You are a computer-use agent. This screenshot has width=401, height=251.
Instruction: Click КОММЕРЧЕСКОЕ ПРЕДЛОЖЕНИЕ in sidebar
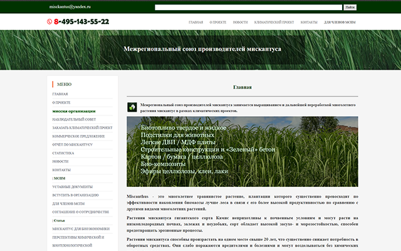tap(78, 136)
